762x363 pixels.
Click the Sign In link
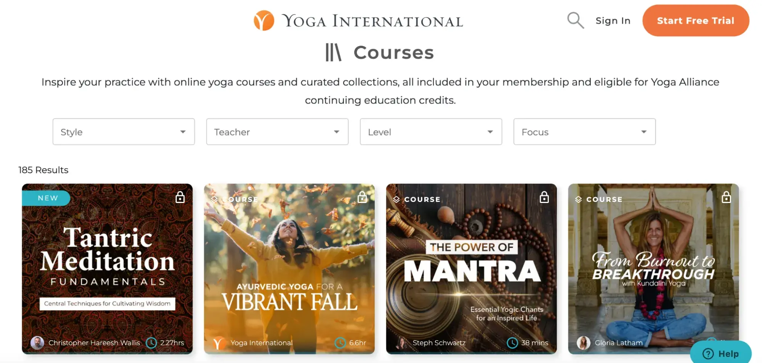coord(613,21)
